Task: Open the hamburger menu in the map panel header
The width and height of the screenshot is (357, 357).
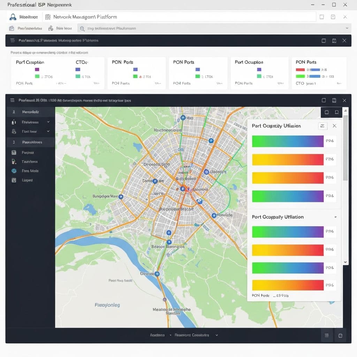Action: pos(13,100)
